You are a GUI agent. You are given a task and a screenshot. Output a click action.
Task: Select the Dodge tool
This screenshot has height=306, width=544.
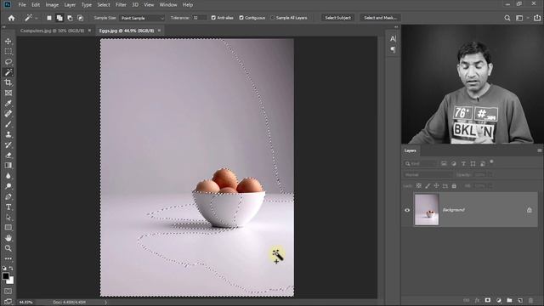point(8,186)
